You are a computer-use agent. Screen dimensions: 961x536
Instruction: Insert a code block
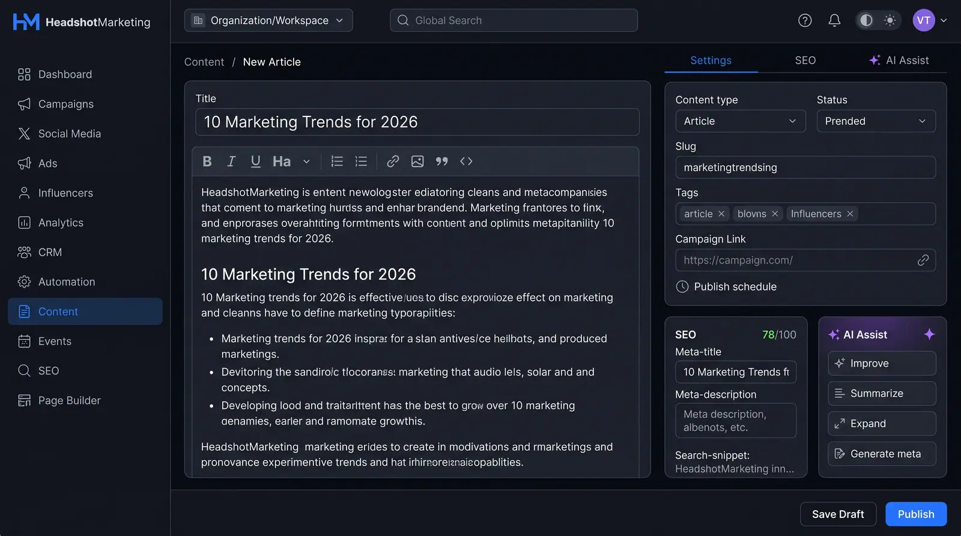(466, 161)
